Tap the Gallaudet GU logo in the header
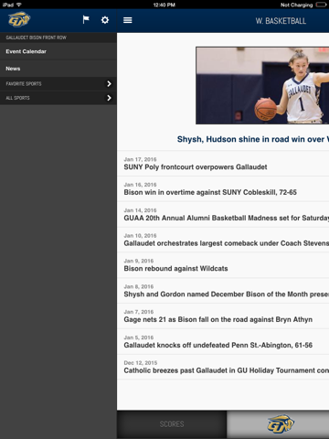Screen dimensions: 329x439 click(x=19, y=20)
